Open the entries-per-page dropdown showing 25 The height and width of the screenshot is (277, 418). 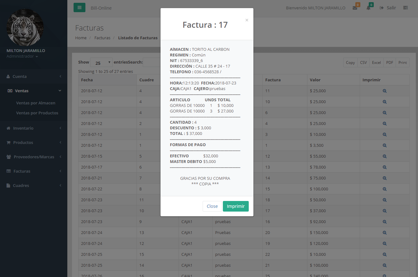[101, 63]
